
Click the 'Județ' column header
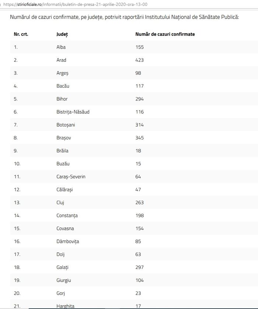pyautogui.click(x=62, y=34)
